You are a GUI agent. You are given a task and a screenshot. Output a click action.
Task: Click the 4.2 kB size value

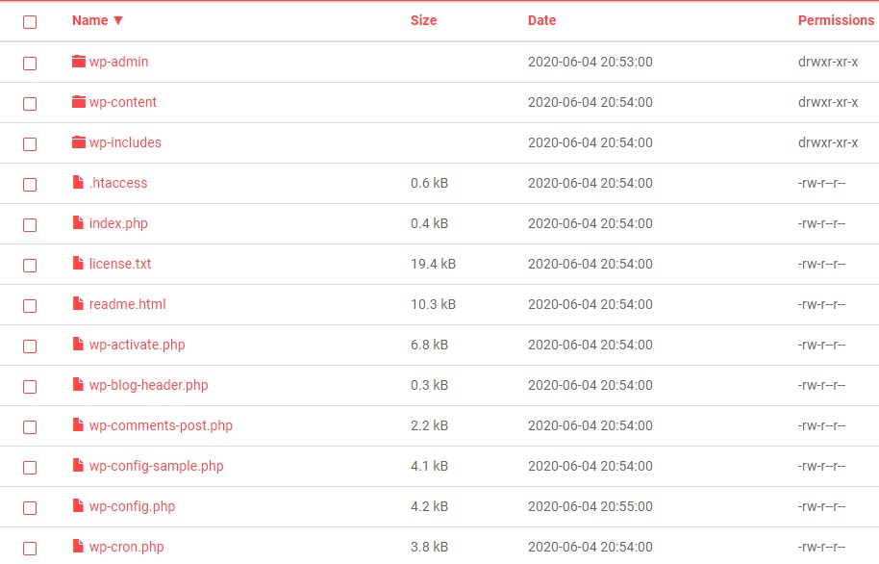click(429, 506)
